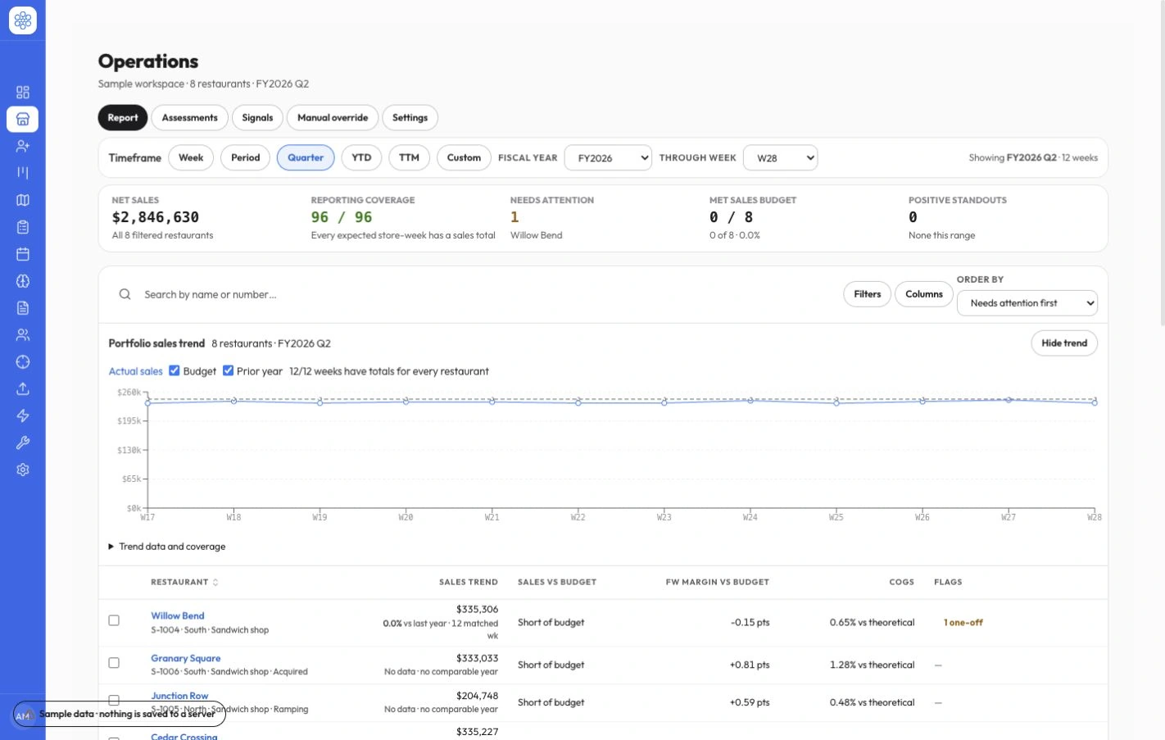This screenshot has width=1165, height=740.
Task: Open the Through Week W28 dropdown
Action: (780, 158)
